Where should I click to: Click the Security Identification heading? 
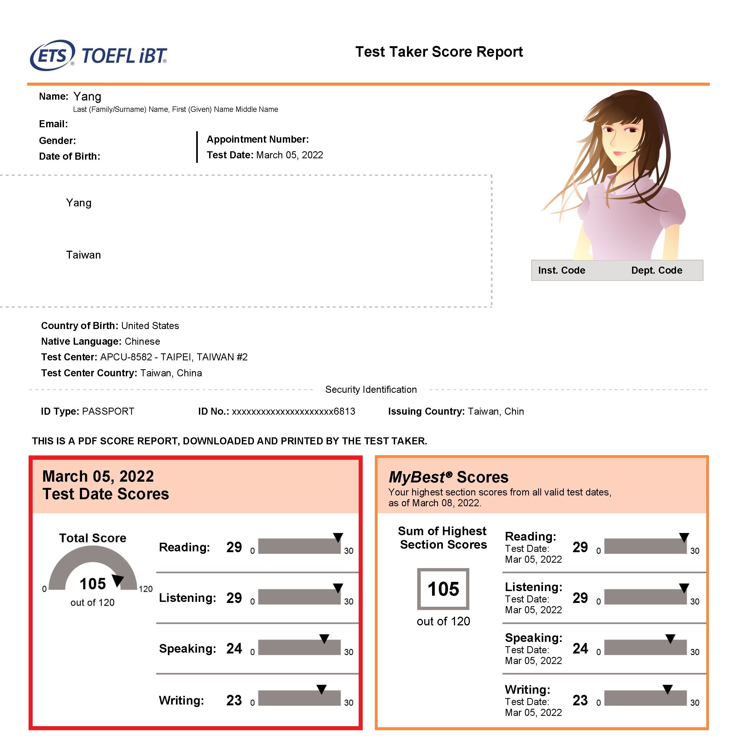click(x=371, y=390)
